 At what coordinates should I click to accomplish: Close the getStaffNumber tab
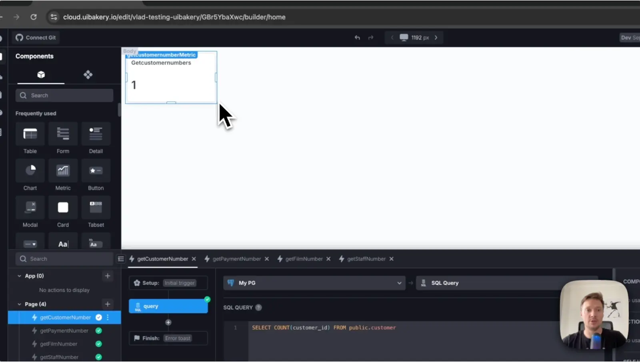click(392, 259)
